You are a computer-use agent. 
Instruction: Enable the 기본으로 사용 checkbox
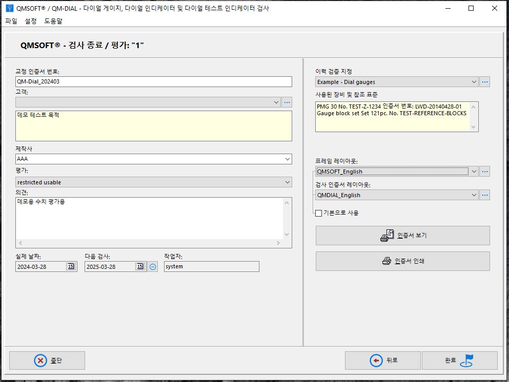pos(319,213)
